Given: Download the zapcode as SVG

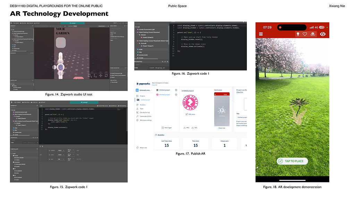Looking at the screenshot, I should coord(194,128).
